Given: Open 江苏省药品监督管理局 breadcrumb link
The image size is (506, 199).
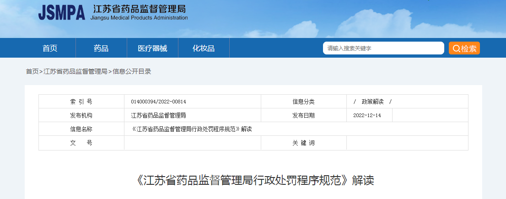Looking at the screenshot, I should [75, 72].
